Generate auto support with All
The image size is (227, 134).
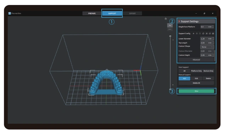click(184, 71)
